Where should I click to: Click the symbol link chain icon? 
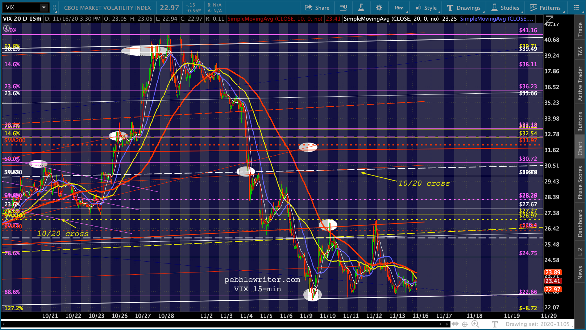point(54,8)
